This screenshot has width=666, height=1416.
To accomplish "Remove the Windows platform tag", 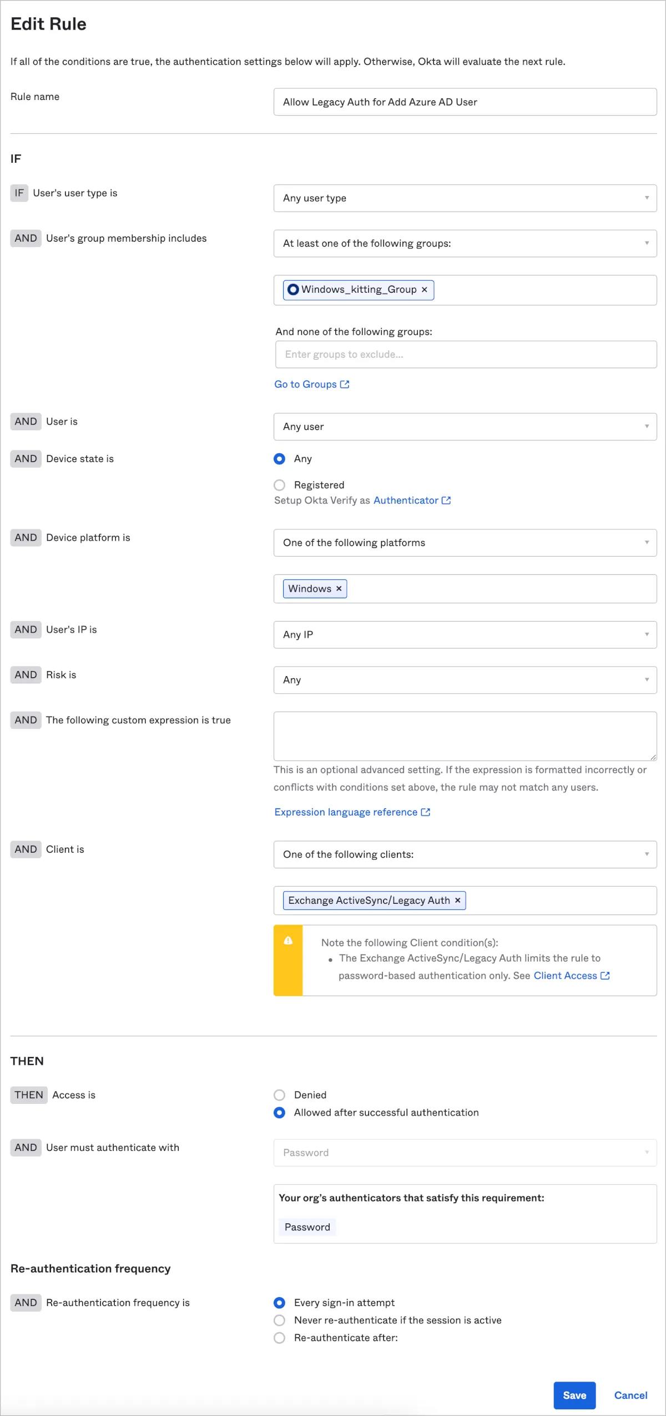I will pos(339,588).
